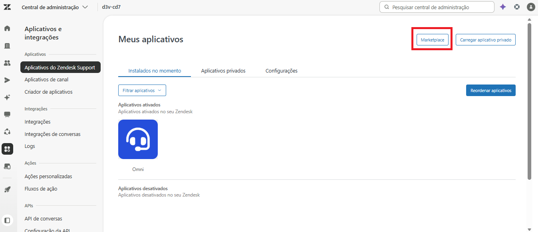The image size is (538, 232).
Task: Click the d3v-cd7 account name in the header
Action: [x=111, y=7]
